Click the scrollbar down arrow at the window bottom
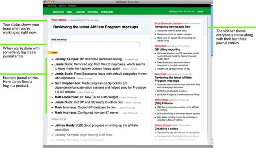 coord(212,144)
